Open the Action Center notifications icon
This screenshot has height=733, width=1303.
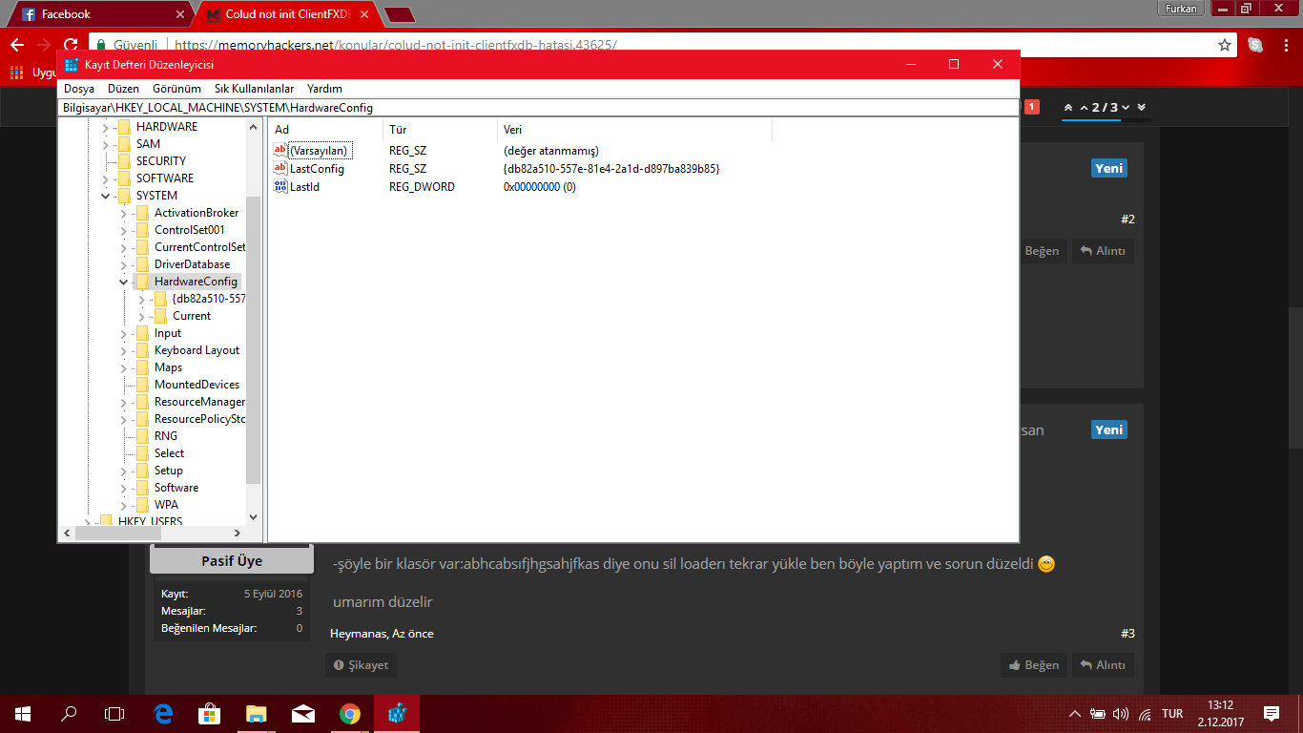pos(1272,714)
